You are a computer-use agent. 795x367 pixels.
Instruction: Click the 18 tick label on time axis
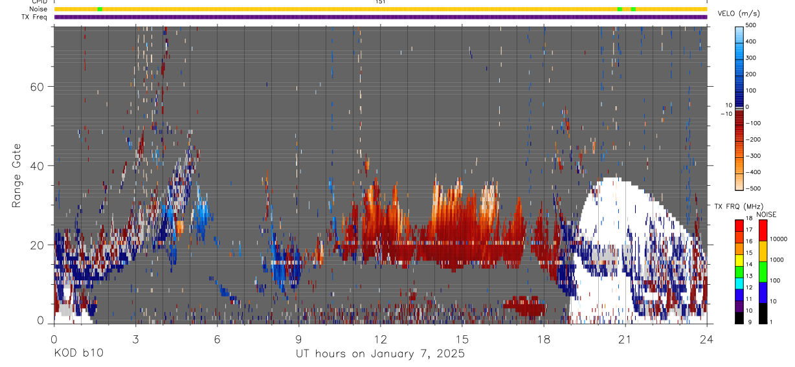pos(543,339)
